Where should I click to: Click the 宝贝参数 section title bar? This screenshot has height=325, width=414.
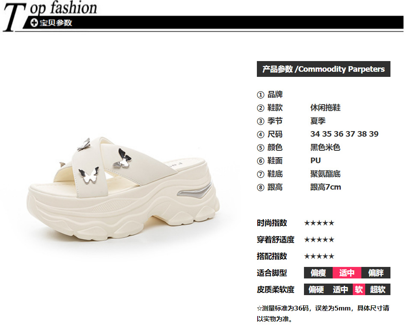(x=213, y=22)
